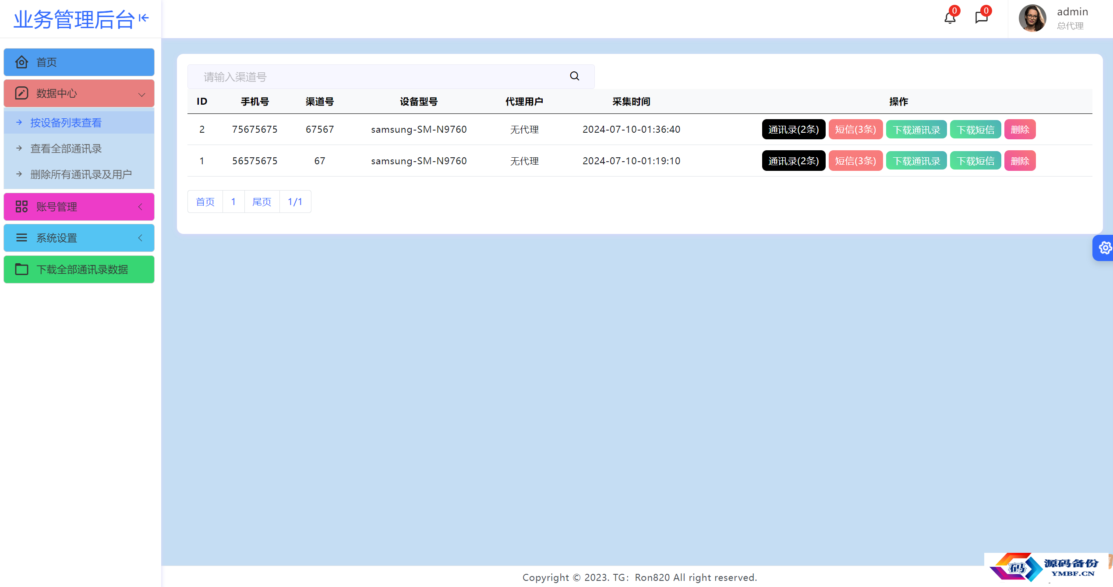Image resolution: width=1113 pixels, height=587 pixels.
Task: Click 下载短信 for phone 75675675
Action: pos(975,130)
